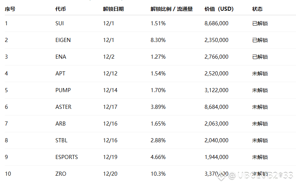Select the ENA token cell
Screen dimensions: 296x185
tap(61, 57)
